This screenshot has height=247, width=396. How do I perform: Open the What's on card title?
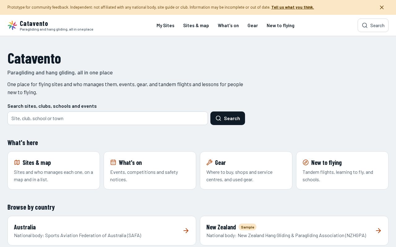(x=130, y=162)
